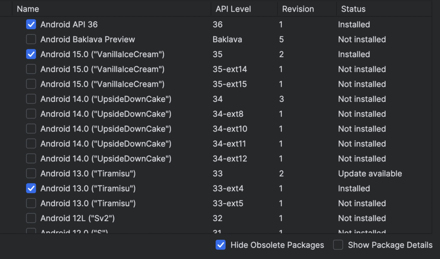This screenshot has width=440, height=259.
Task: Select the row with API level 34-ext10
Action: click(230, 129)
